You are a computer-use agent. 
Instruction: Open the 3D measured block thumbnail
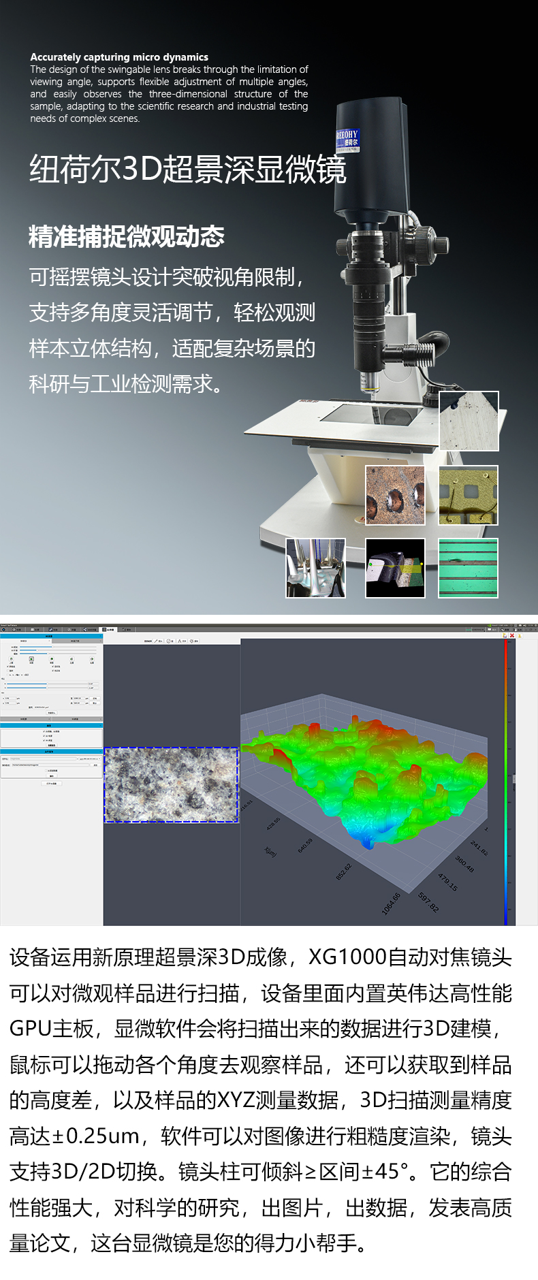[x=395, y=568]
